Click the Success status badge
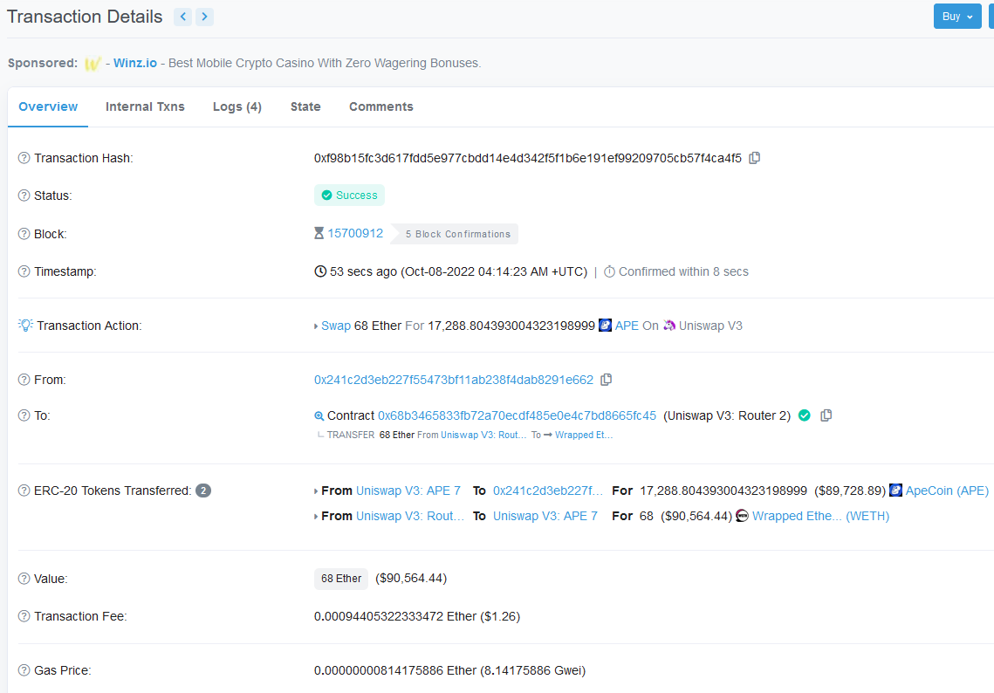The width and height of the screenshot is (994, 693). [349, 196]
